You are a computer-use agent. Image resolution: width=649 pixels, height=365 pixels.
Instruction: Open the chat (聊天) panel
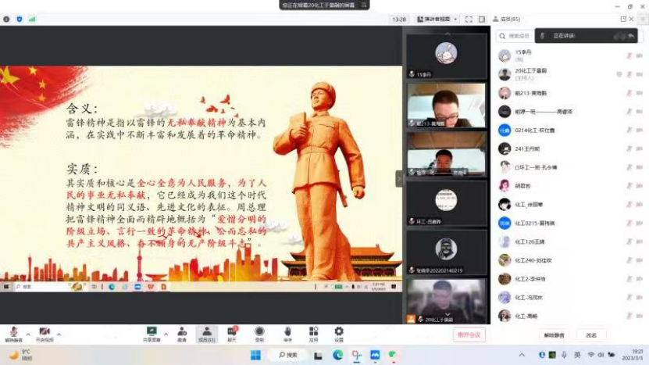pos(232,333)
